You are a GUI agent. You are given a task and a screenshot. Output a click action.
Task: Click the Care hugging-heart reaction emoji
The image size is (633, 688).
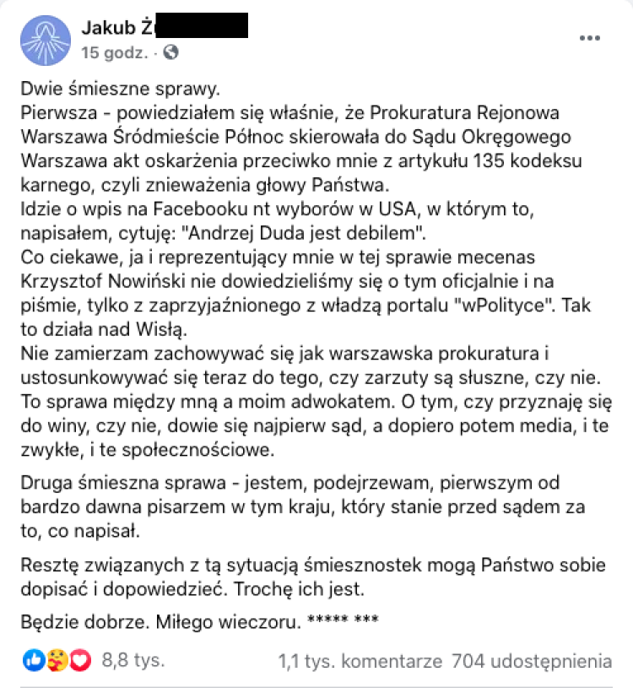pos(57,660)
